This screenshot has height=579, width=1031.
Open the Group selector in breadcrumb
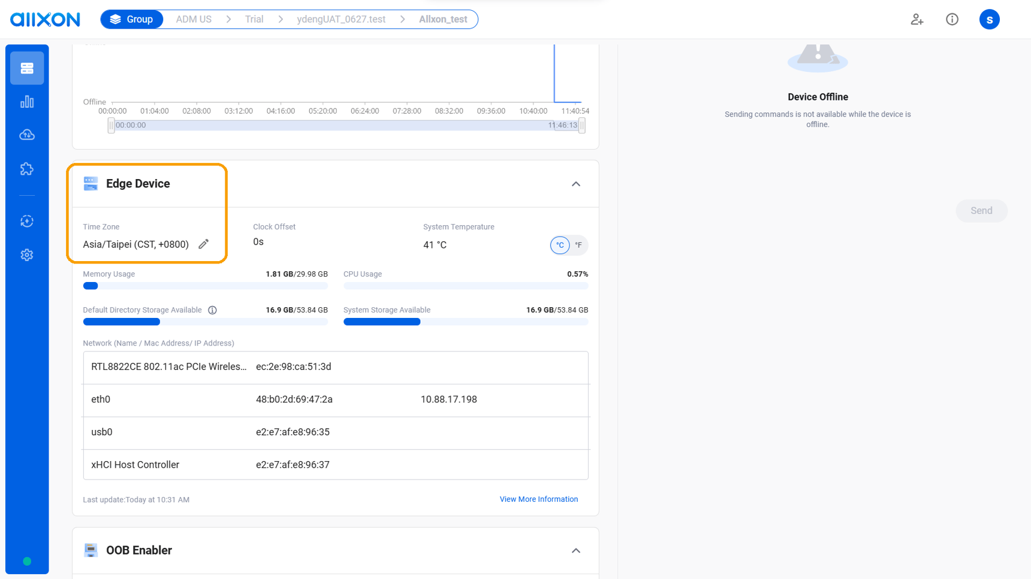pos(132,20)
